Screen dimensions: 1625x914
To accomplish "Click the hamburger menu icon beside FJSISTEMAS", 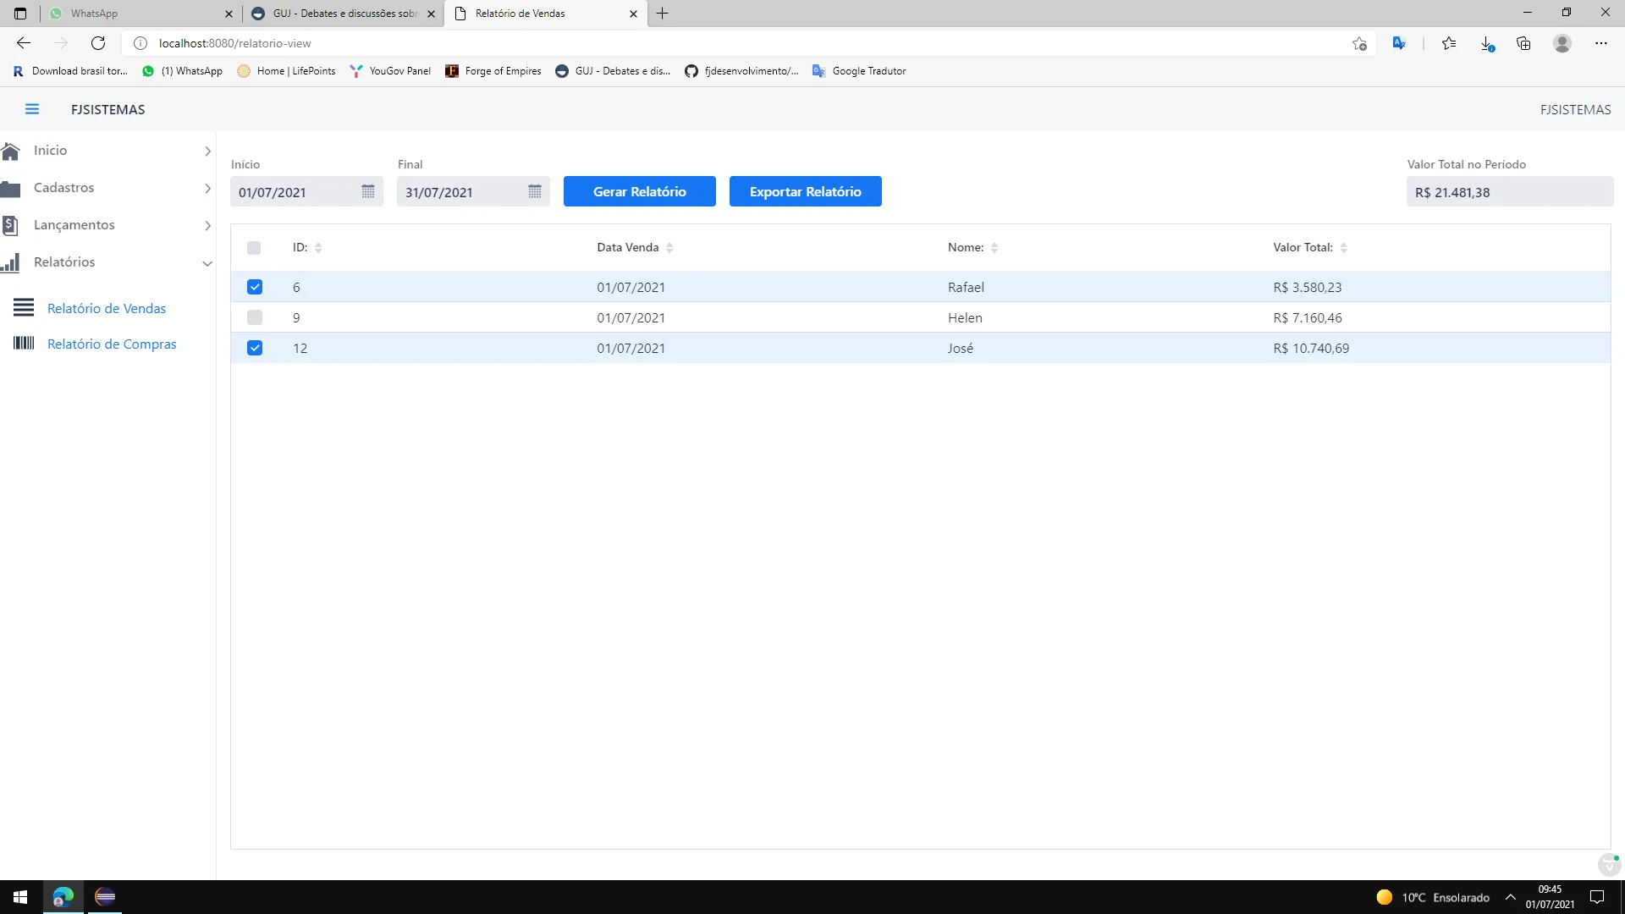I will click(32, 109).
